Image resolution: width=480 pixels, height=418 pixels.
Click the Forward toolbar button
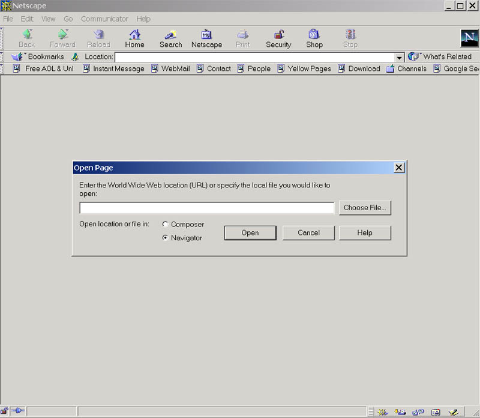point(63,38)
